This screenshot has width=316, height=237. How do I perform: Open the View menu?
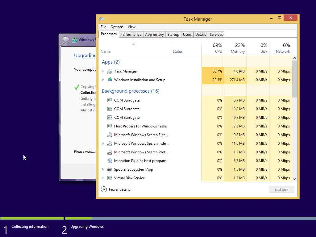(131, 27)
